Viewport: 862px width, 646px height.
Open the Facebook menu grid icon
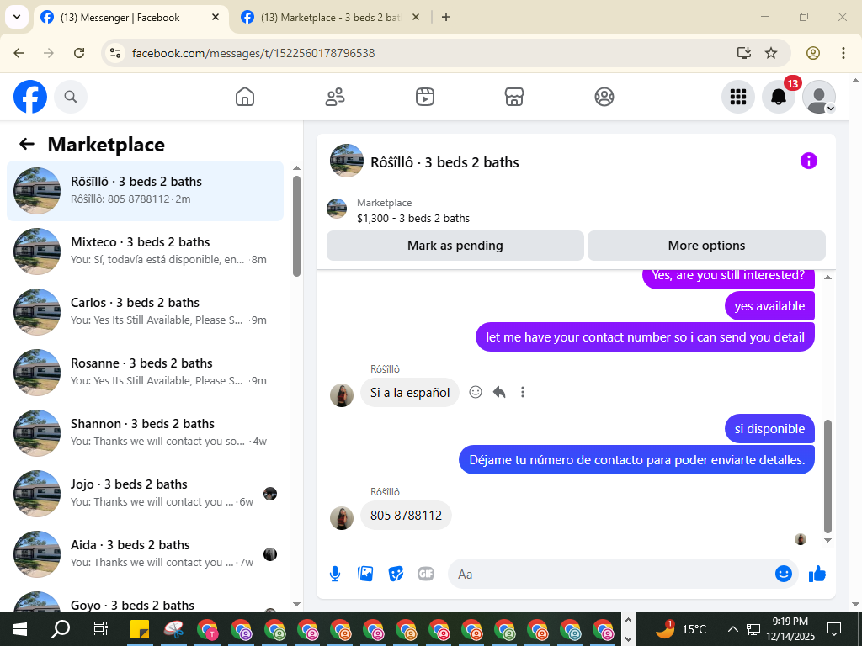[737, 97]
